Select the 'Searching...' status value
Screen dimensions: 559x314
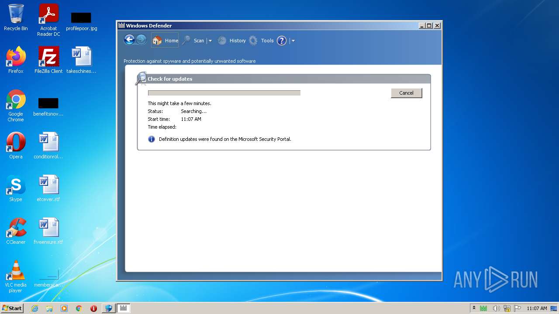[x=193, y=111]
